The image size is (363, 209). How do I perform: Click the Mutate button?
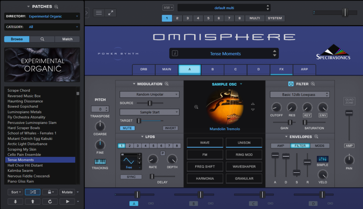point(67,192)
